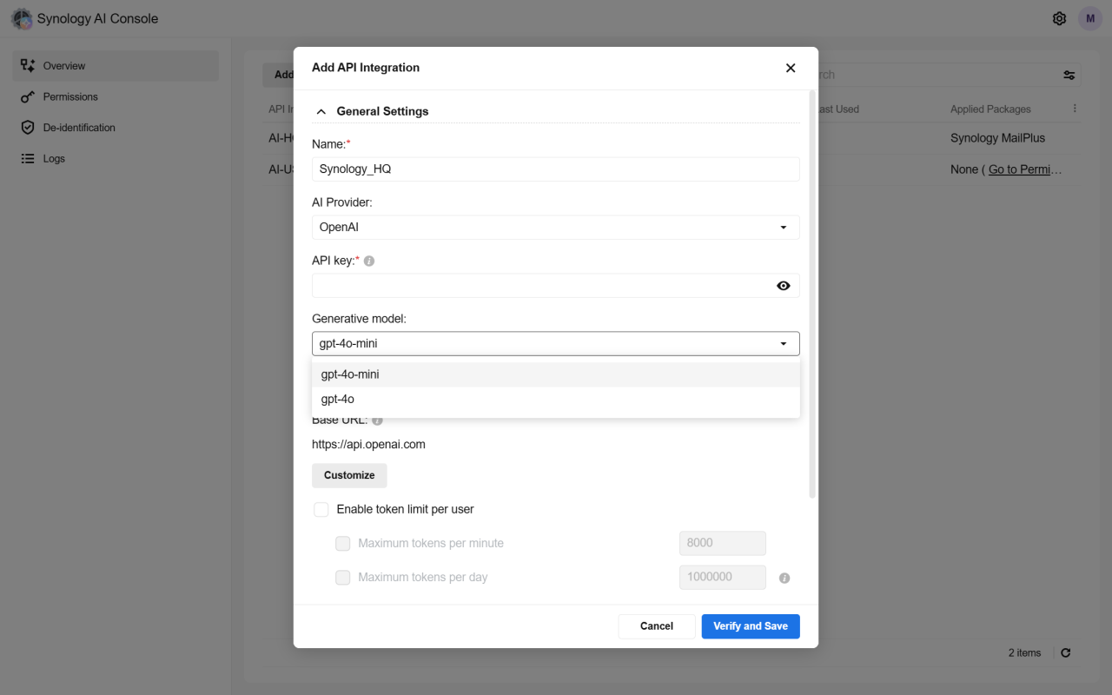Open the filter icon in the search bar
Image resolution: width=1112 pixels, height=695 pixels.
[1069, 76]
